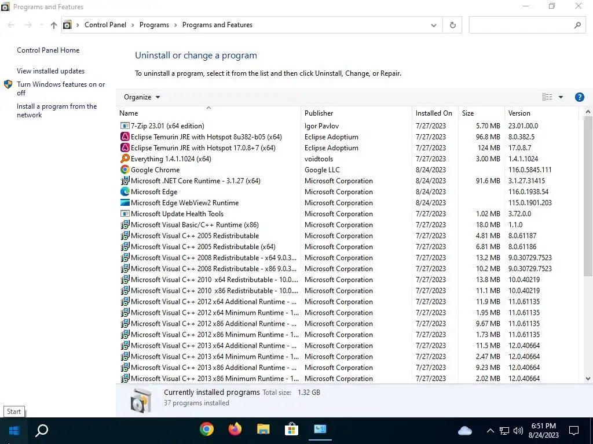Sort list by the Size column header
This screenshot has width=593, height=444.
point(481,113)
